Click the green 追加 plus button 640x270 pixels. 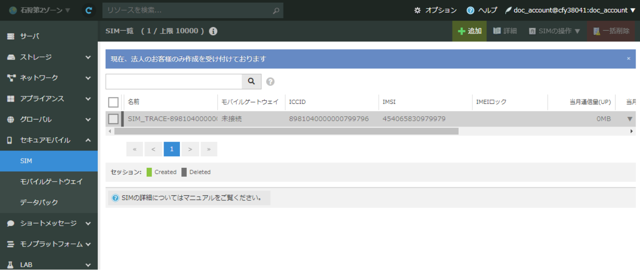click(x=469, y=31)
